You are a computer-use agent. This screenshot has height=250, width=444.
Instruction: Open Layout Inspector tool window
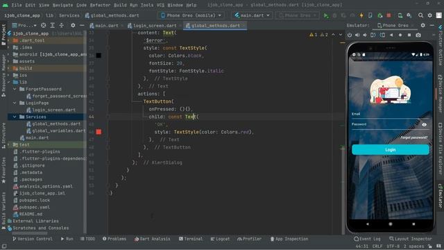click(x=410, y=239)
